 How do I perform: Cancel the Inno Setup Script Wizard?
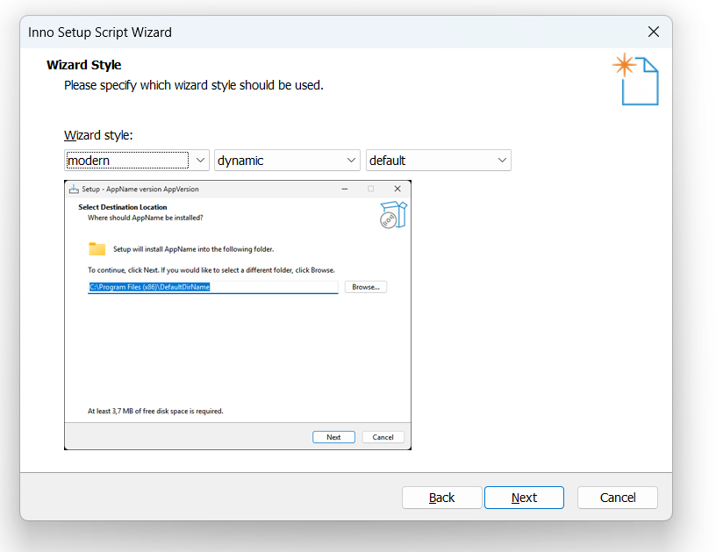(618, 498)
